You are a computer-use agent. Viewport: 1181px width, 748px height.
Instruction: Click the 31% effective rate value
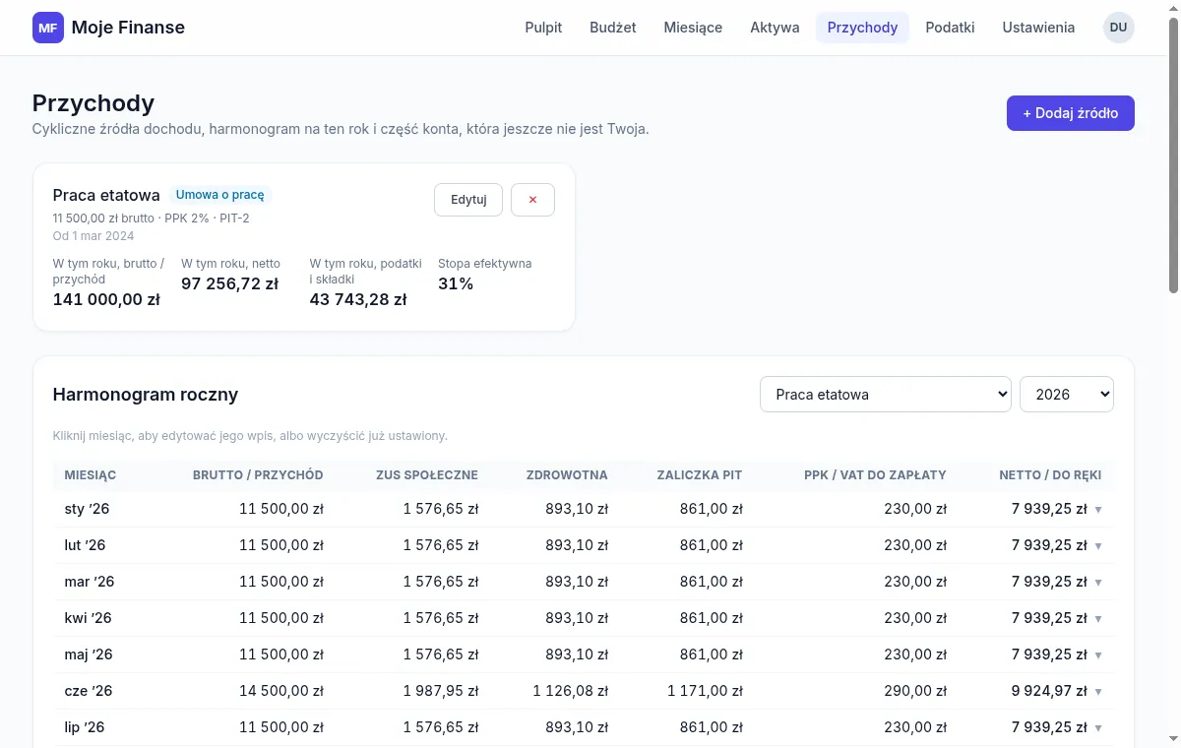[x=456, y=284]
